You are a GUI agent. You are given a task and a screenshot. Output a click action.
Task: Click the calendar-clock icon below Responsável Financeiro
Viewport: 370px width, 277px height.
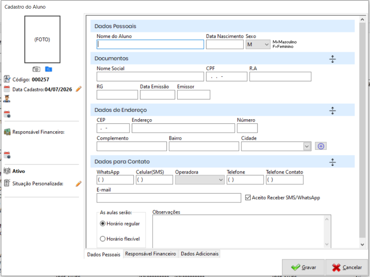click(x=7, y=155)
